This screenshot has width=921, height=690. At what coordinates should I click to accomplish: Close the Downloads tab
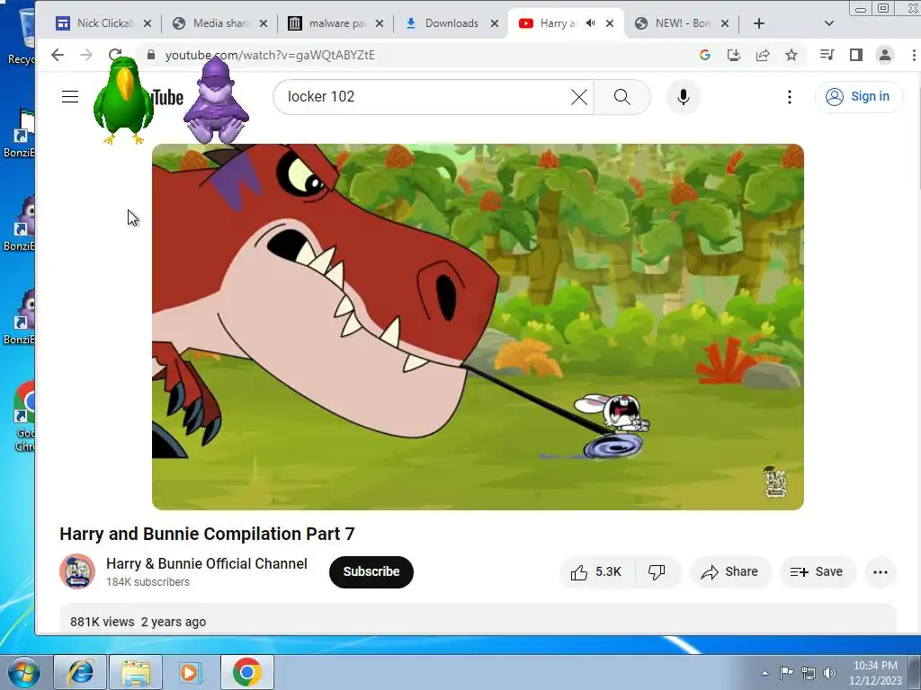pyautogui.click(x=495, y=23)
